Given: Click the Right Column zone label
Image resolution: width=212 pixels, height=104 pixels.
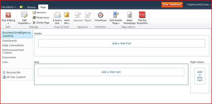Looking at the screenshot, I should [x=197, y=62].
